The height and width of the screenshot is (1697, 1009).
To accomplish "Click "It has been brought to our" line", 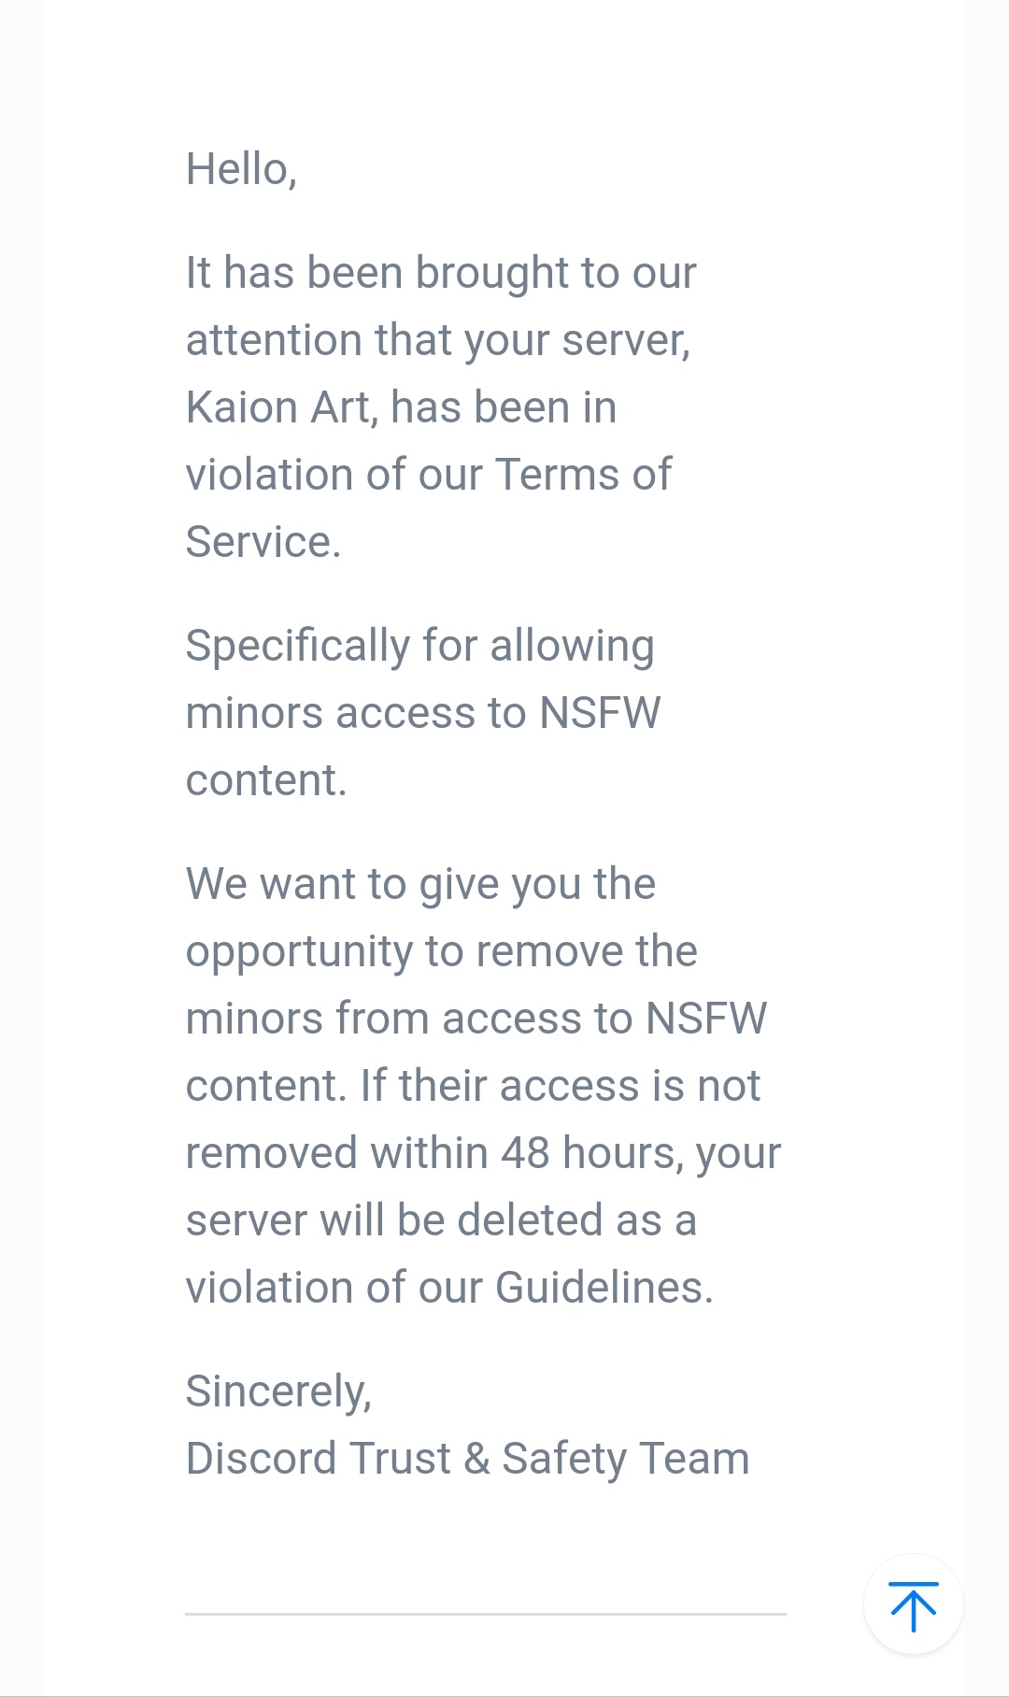I will 441,273.
